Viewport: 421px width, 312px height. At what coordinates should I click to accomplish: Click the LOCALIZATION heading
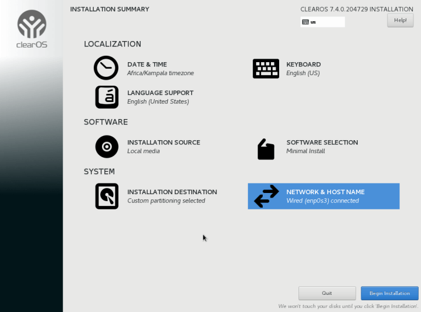[113, 44]
